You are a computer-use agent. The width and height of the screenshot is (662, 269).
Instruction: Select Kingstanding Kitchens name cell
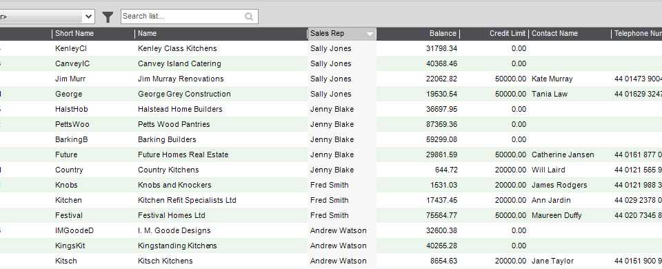(x=177, y=246)
